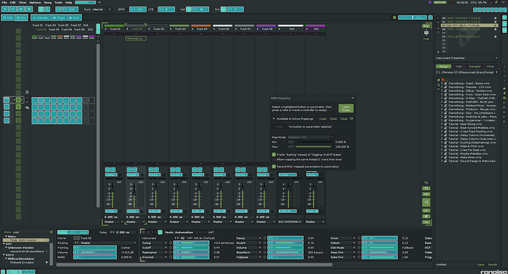Image resolution: width=508 pixels, height=274 pixels.
Task: Open the Sampler tab
Action: click(x=40, y=18)
